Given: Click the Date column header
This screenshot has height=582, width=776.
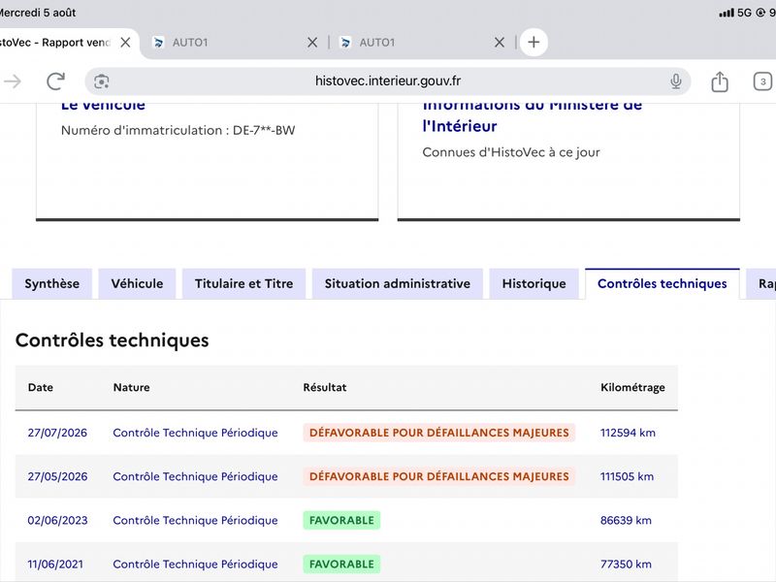Looking at the screenshot, I should [x=41, y=387].
